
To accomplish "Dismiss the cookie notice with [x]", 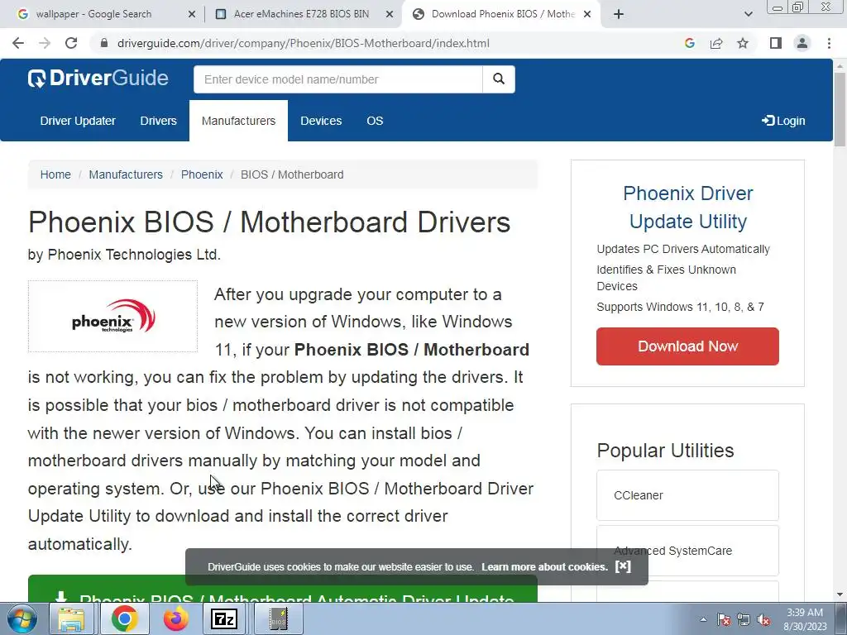I will [x=623, y=566].
